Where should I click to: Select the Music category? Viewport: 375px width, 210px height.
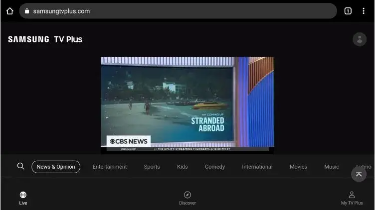332,167
